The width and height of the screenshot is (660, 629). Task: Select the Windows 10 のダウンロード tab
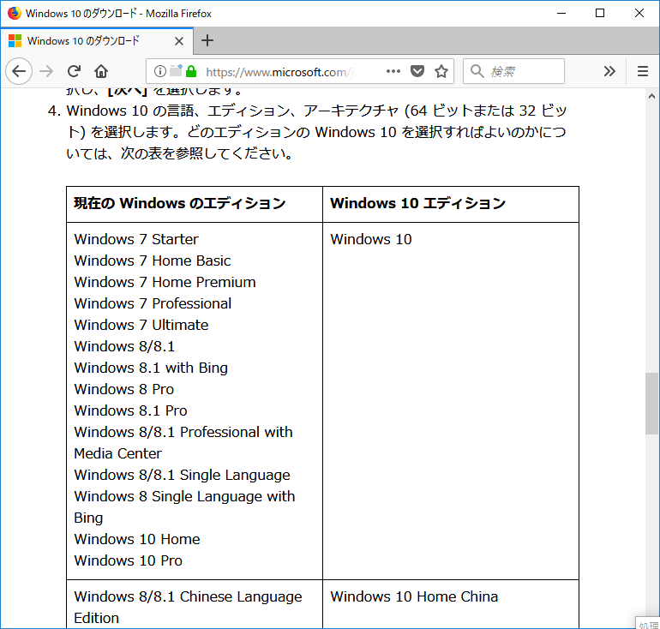pyautogui.click(x=96, y=41)
